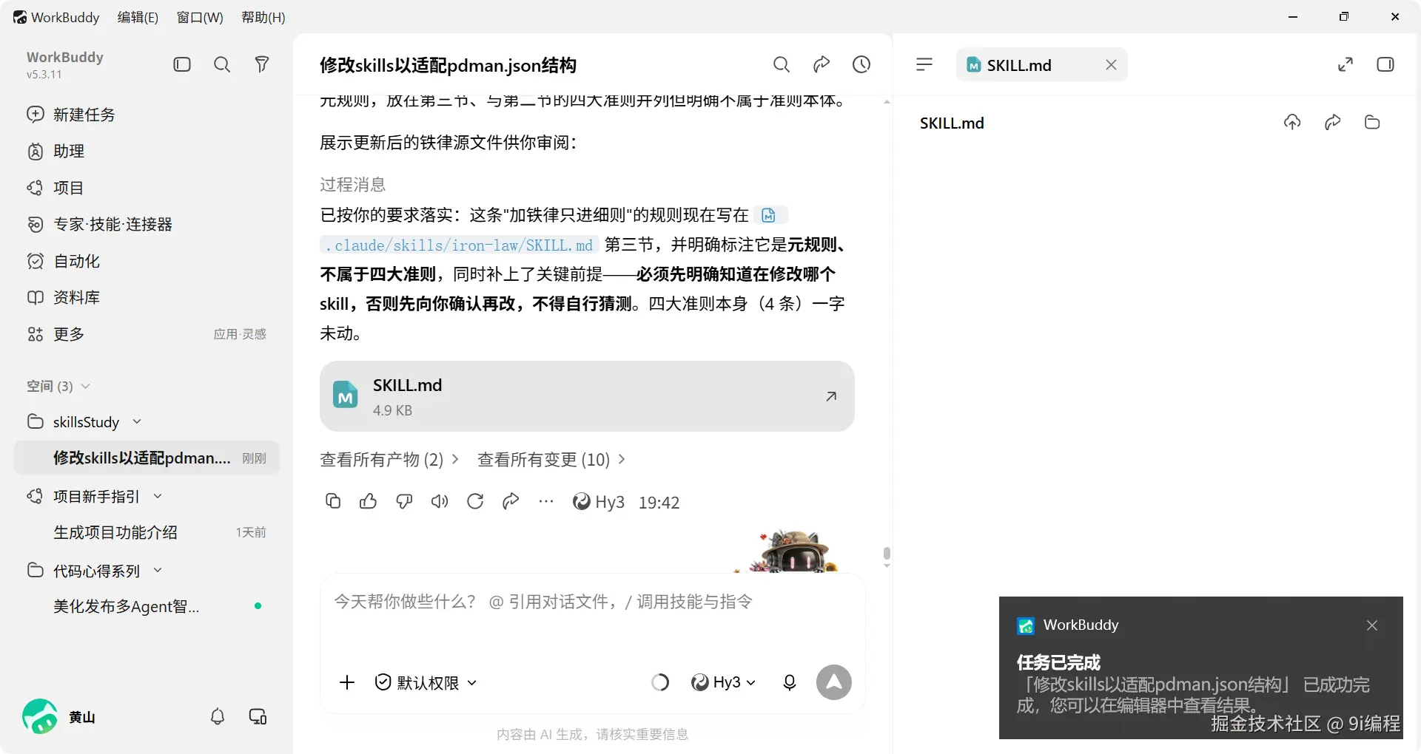Search within the conversation header
Image resolution: width=1421 pixels, height=754 pixels.
(x=782, y=64)
